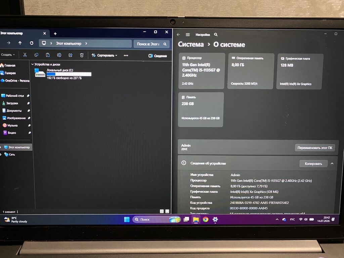Click the chevron before Этот компьютер in address bar
The height and width of the screenshot is (258, 344).
(x=51, y=43)
